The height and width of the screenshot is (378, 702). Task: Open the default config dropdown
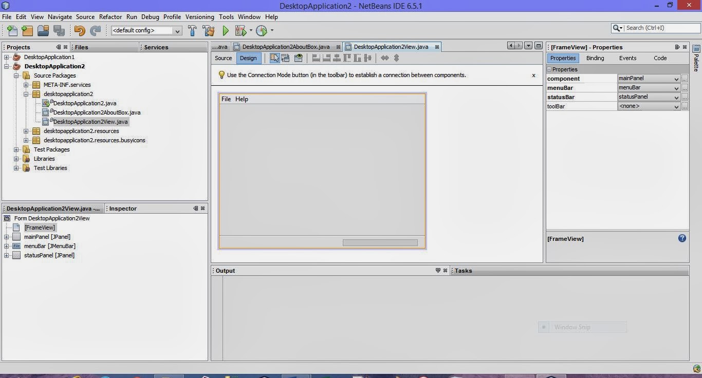[x=146, y=31]
